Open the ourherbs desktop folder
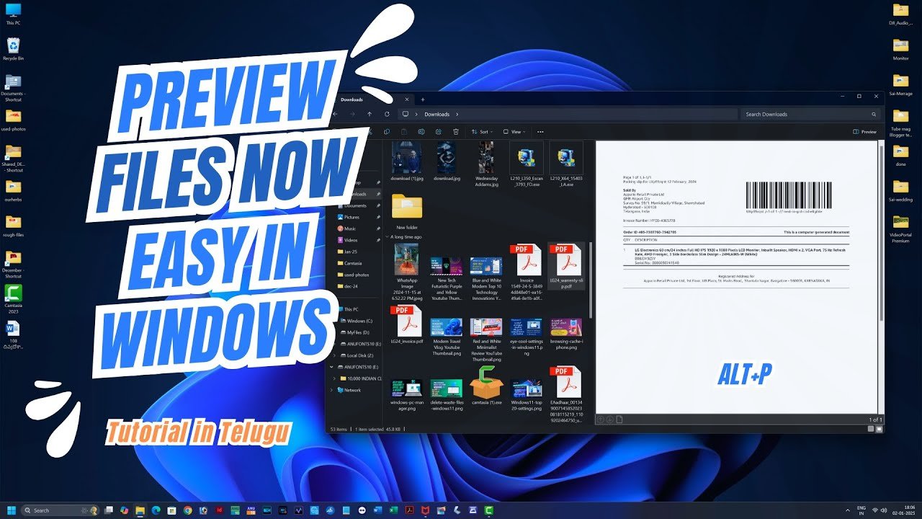 pyautogui.click(x=13, y=190)
